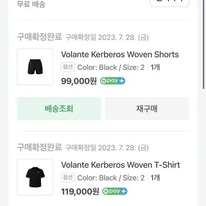Click the 배송조회 tracking button
This screenshot has height=206, width=206.
(x=59, y=109)
